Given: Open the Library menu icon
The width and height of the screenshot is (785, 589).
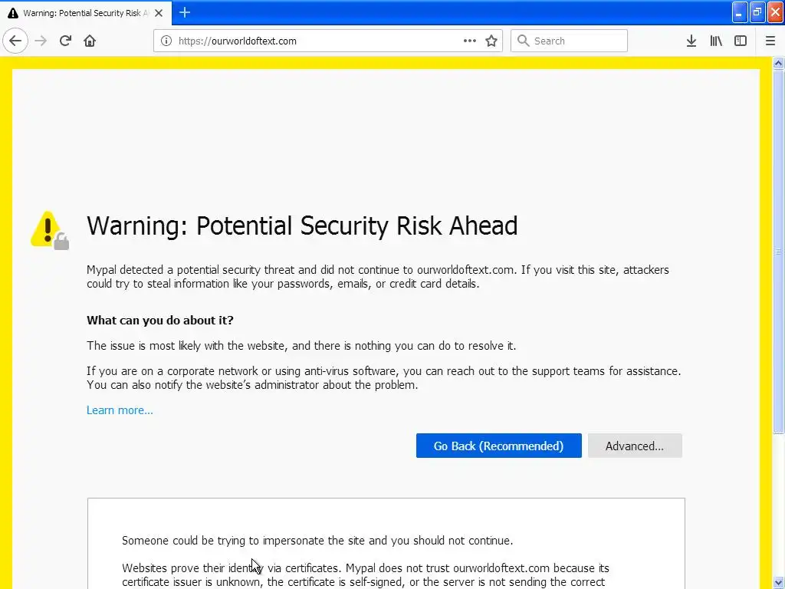Looking at the screenshot, I should pyautogui.click(x=716, y=41).
